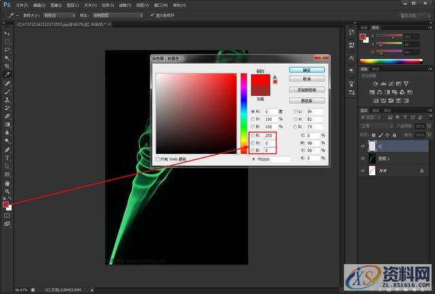Image resolution: width=435 pixels, height=294 pixels.
Task: Open the 图像 (Image) menu
Action: 56,4
